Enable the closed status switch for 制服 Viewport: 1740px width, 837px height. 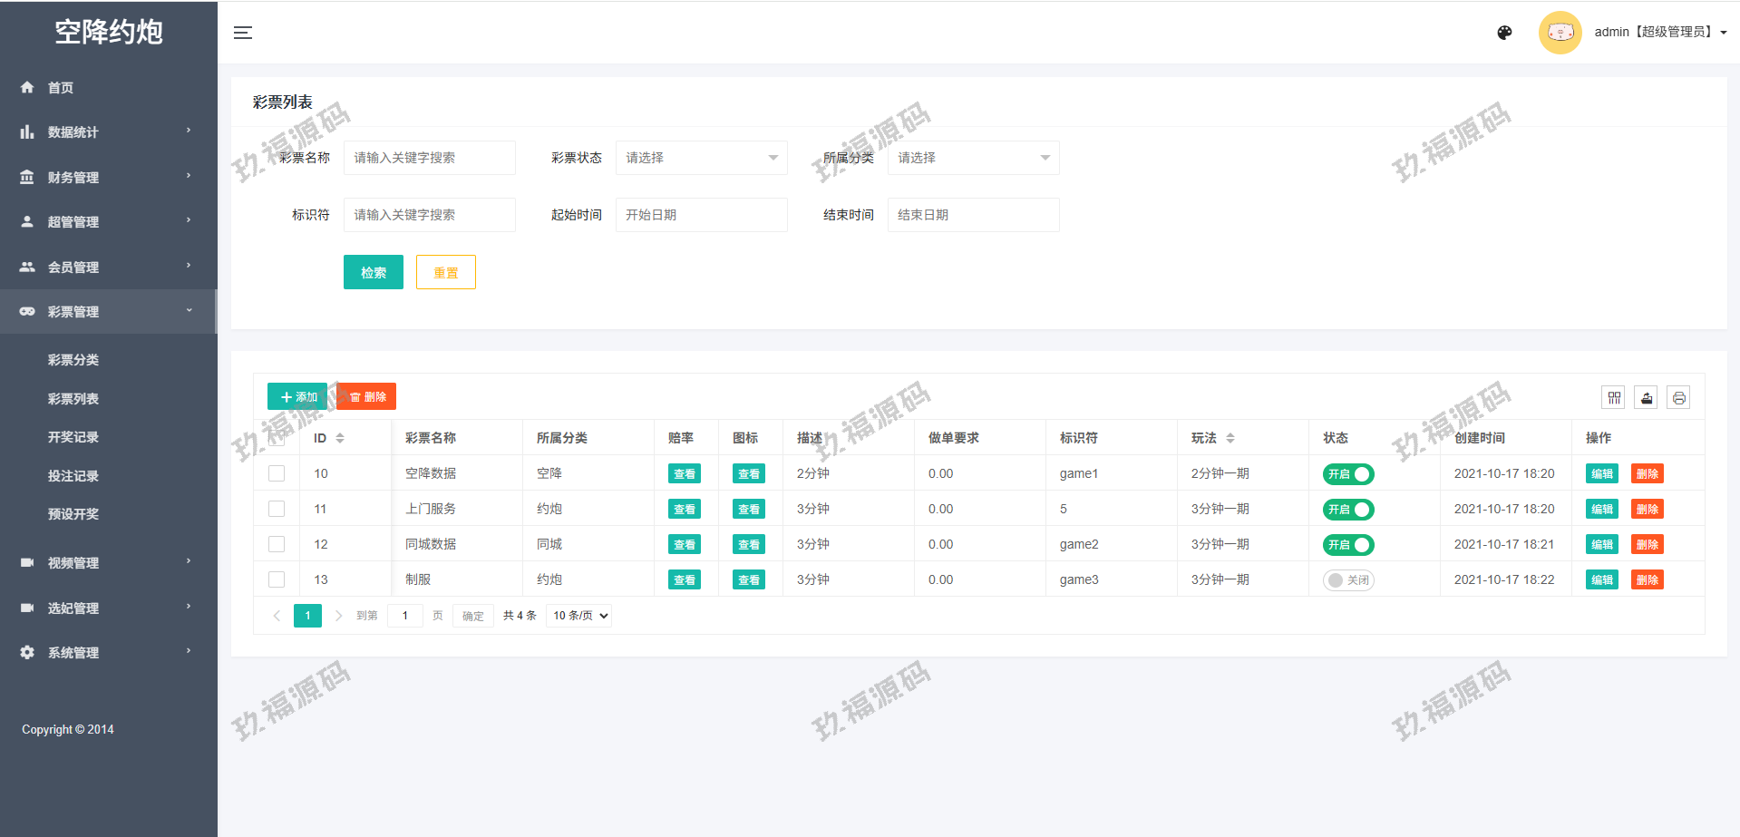[1348, 580]
